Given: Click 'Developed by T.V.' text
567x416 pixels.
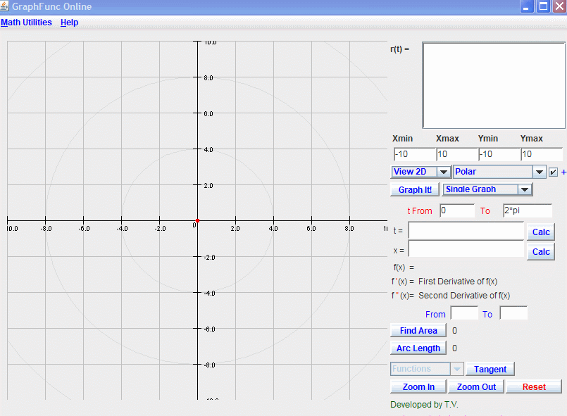Looking at the screenshot, I should (x=424, y=405).
